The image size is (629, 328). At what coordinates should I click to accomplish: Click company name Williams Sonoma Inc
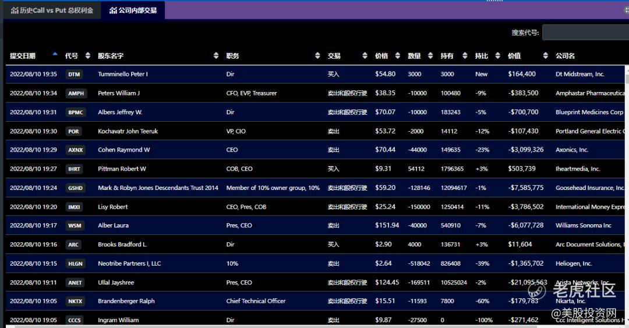tap(583, 225)
